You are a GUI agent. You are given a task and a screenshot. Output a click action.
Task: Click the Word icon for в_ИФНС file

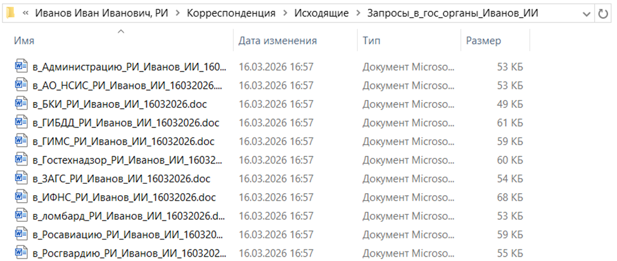(x=18, y=197)
